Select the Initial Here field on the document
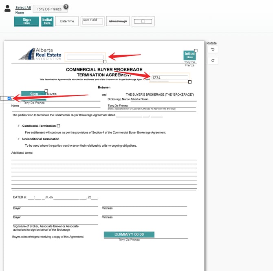The width and height of the screenshot is (273, 271). click(x=189, y=55)
